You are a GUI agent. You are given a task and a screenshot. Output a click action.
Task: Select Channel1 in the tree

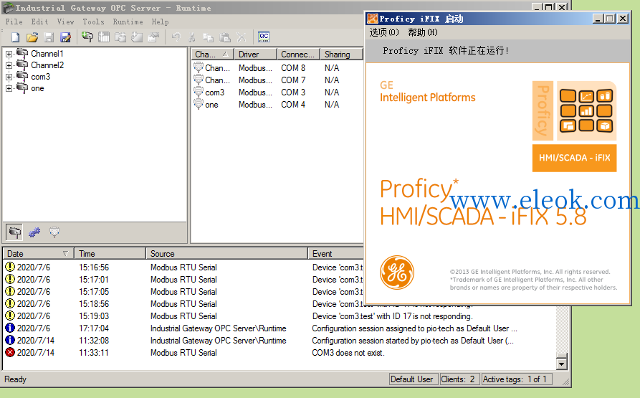(47, 54)
